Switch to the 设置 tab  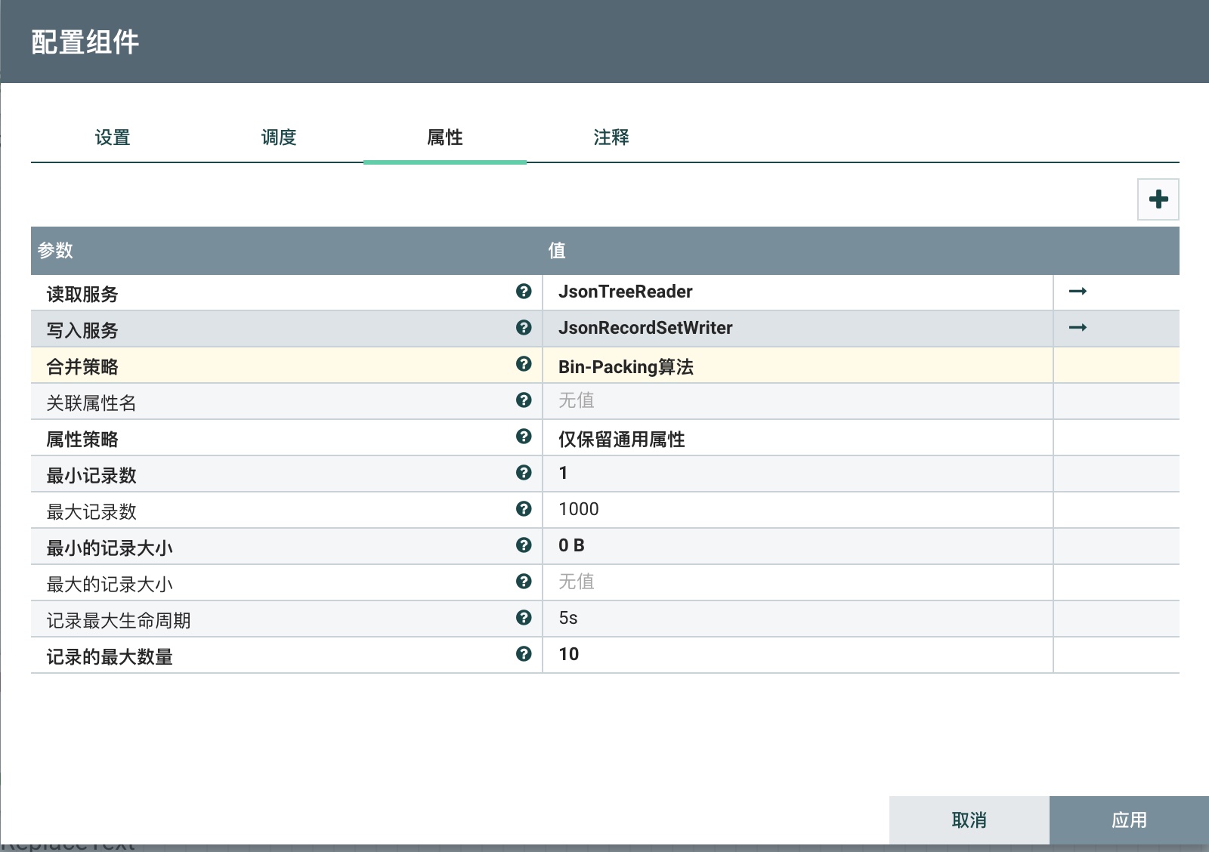pyautogui.click(x=113, y=137)
